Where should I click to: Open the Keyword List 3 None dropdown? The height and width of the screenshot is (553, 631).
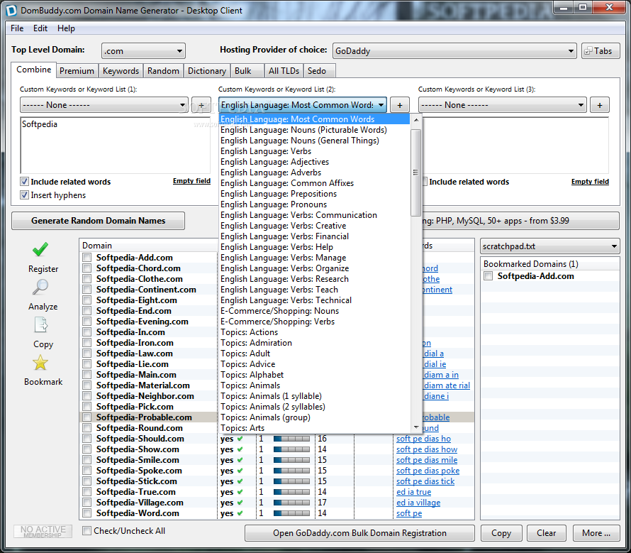(x=503, y=105)
